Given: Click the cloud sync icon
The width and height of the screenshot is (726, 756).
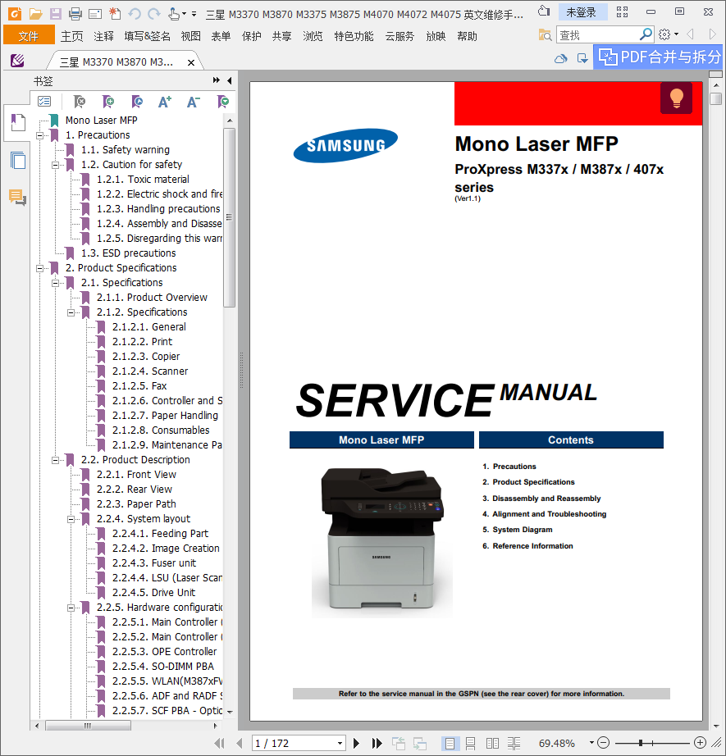Looking at the screenshot, I should 560,59.
